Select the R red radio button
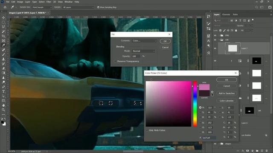This screenshot has width=273, height=153. click(200, 123)
